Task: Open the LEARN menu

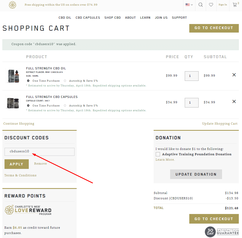Action: pyautogui.click(x=145, y=18)
